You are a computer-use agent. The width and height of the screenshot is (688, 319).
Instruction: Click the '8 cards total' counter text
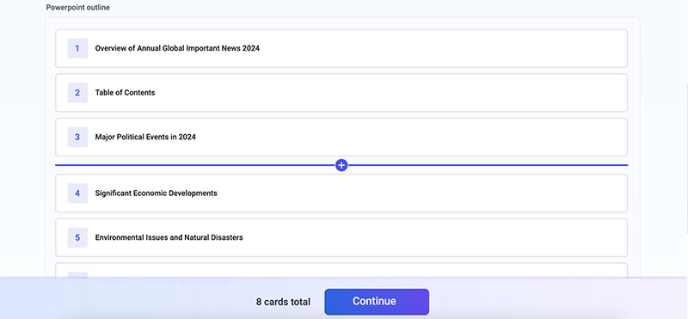pyautogui.click(x=283, y=302)
